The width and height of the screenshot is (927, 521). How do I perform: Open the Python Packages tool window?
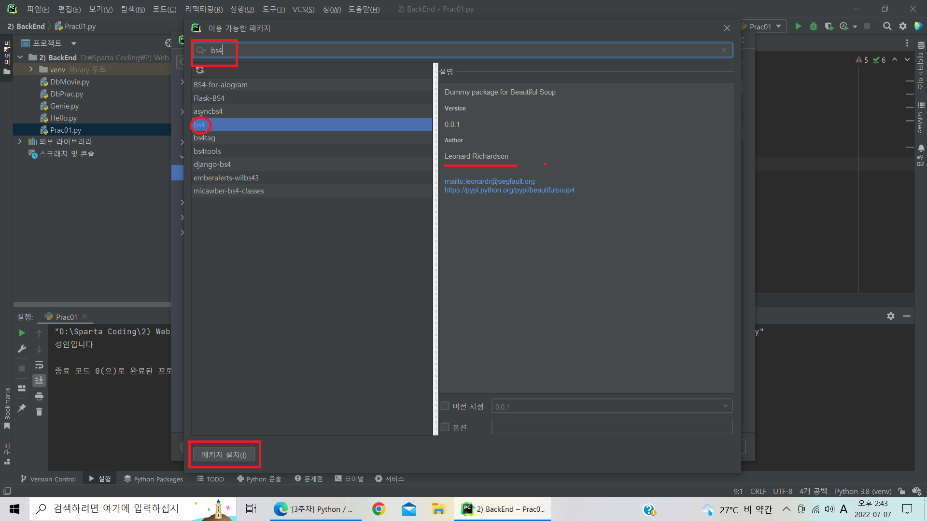click(154, 479)
